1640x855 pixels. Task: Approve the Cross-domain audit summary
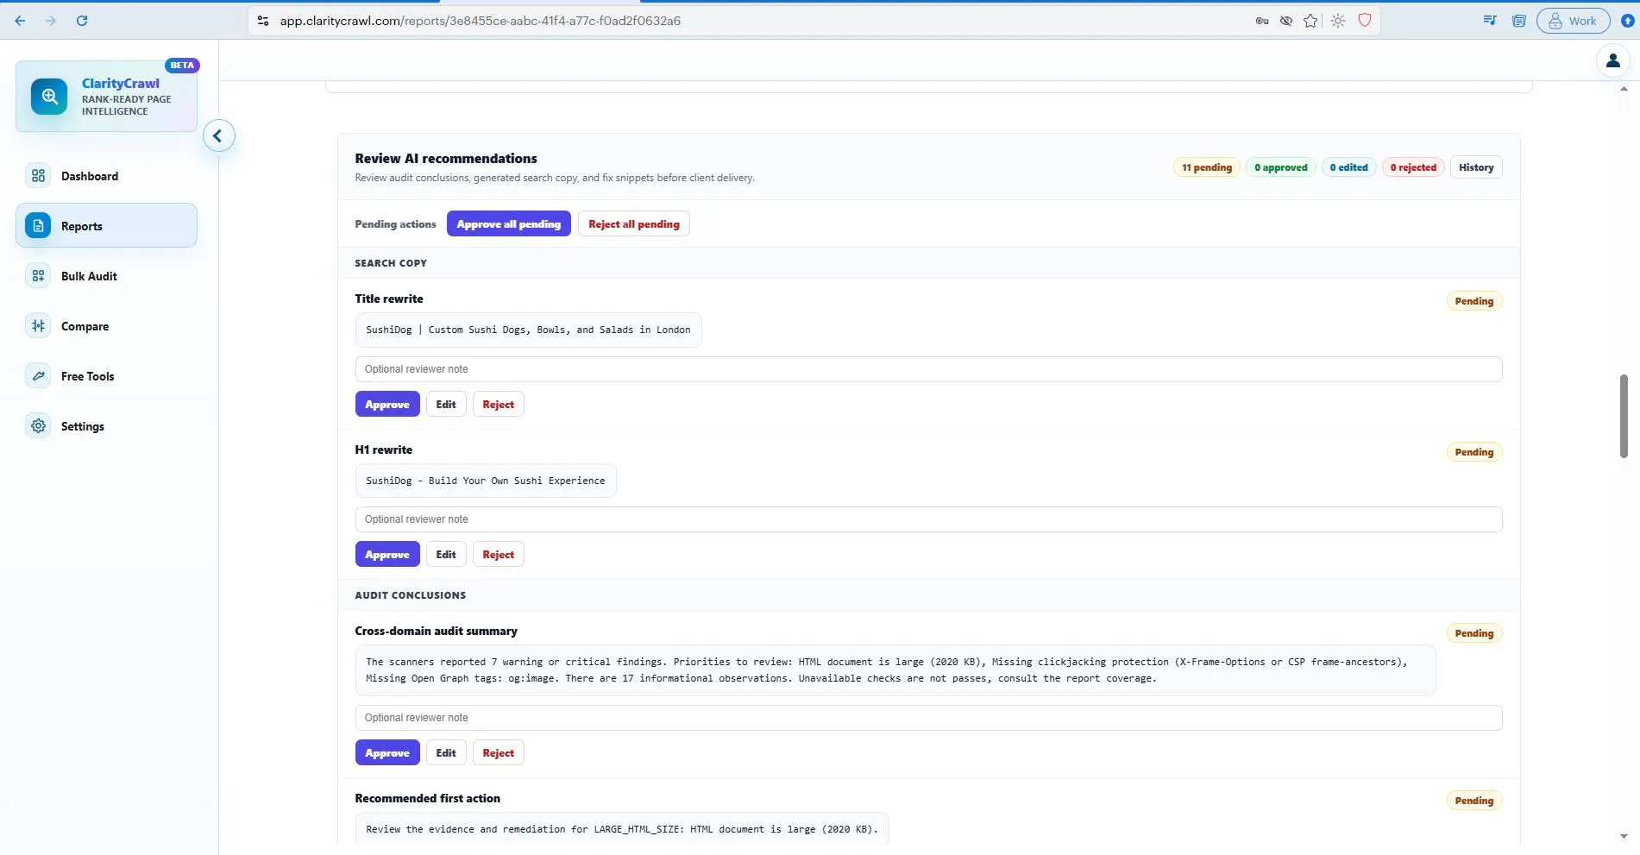(387, 753)
